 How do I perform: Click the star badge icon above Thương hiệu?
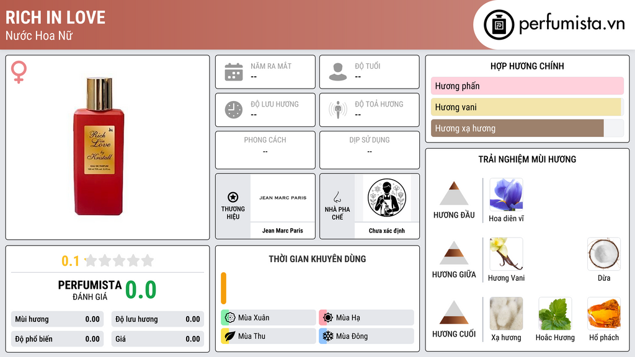(233, 197)
